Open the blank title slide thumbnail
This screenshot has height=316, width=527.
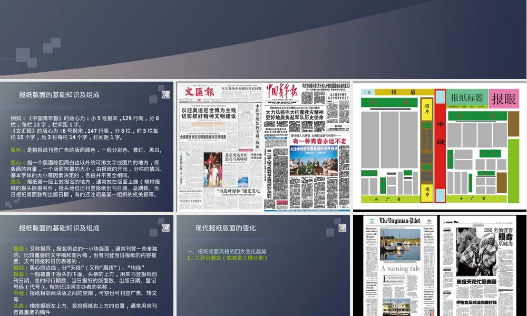pos(263,39)
